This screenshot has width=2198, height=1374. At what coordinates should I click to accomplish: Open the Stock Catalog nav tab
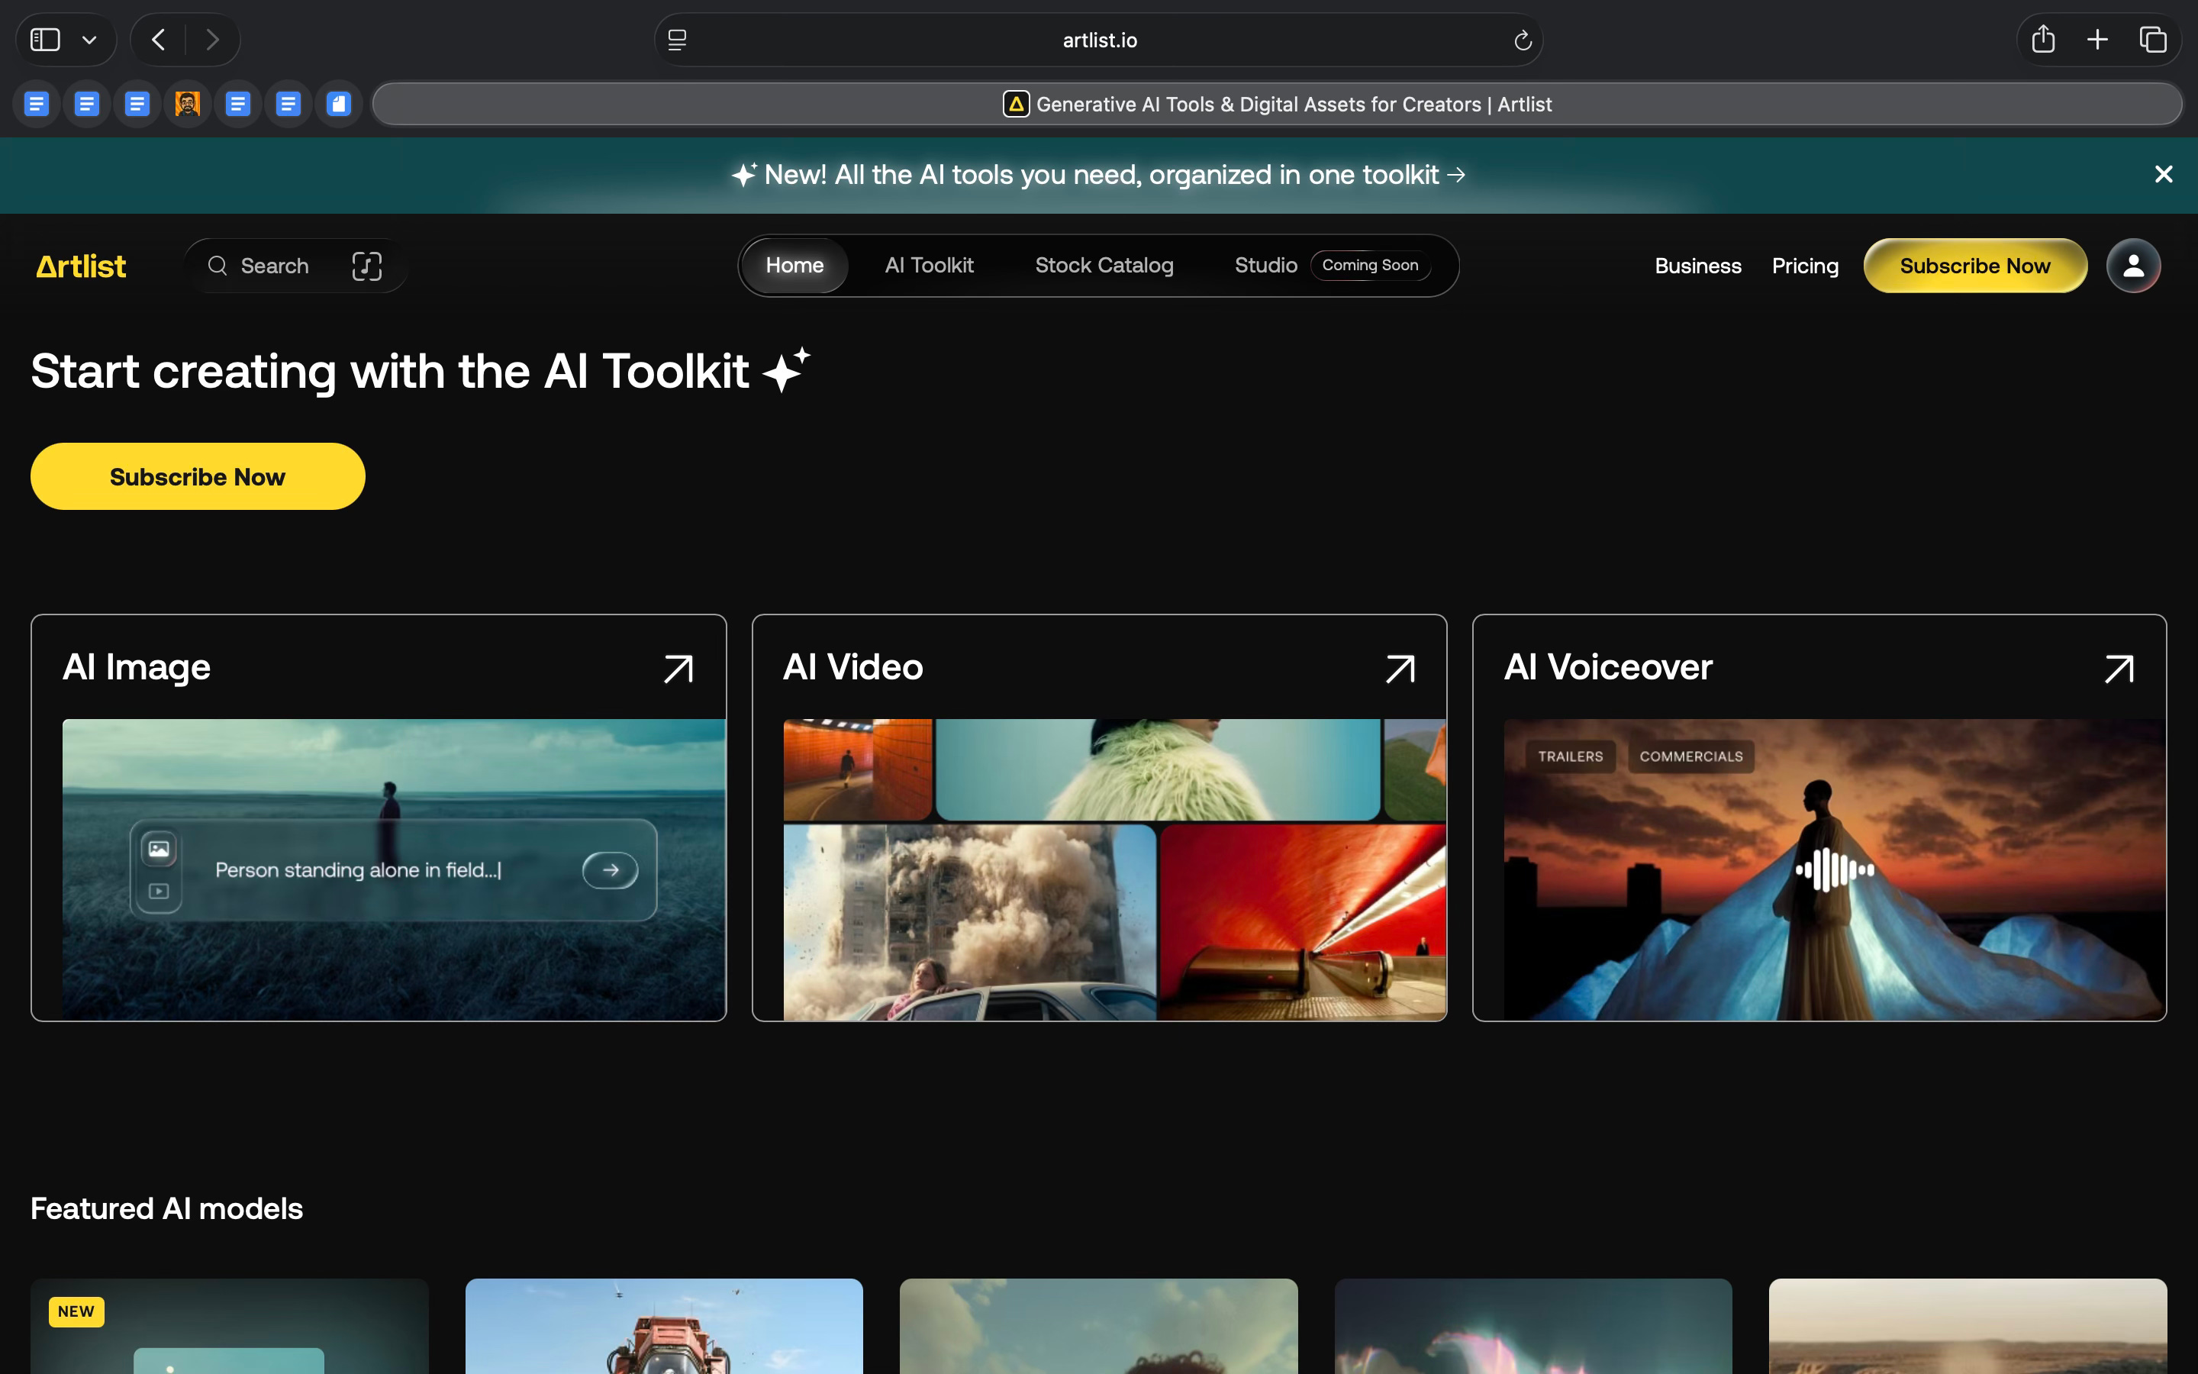[1104, 266]
